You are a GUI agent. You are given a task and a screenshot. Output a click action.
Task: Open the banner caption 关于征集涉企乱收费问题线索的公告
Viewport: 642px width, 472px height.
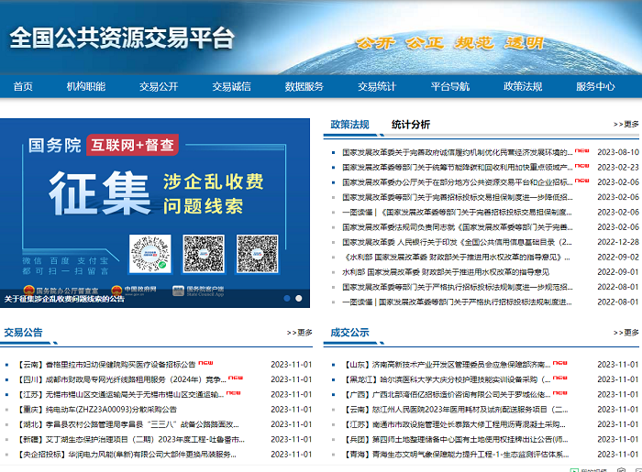[x=64, y=299]
